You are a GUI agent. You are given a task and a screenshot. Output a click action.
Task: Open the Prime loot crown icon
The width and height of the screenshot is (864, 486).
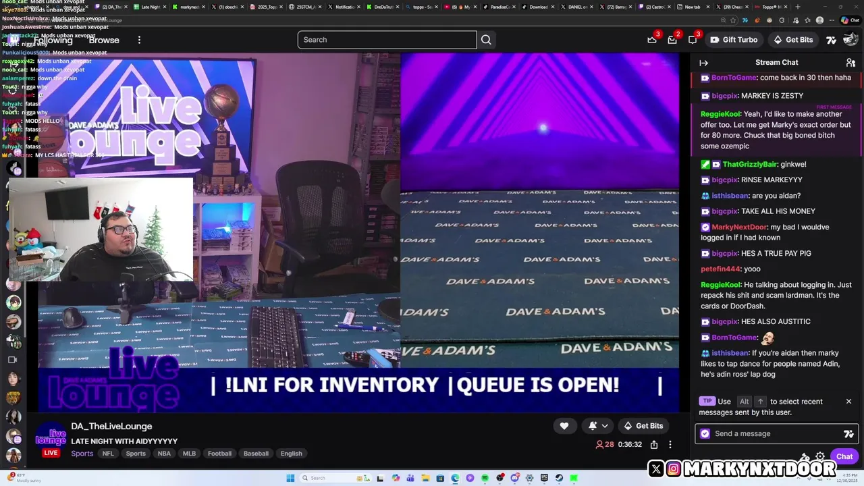point(652,40)
